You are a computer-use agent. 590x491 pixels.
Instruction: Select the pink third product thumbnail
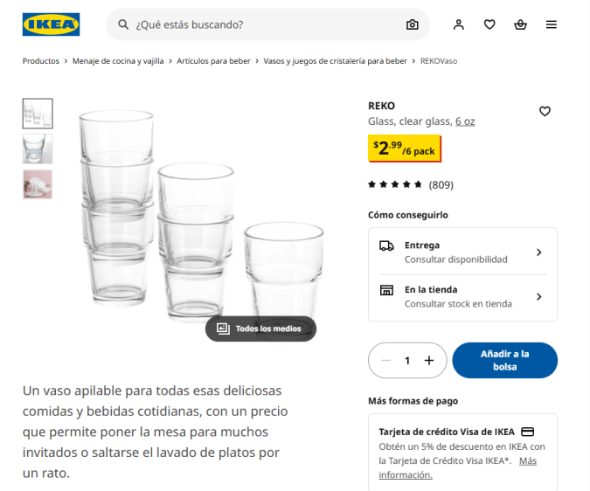38,184
